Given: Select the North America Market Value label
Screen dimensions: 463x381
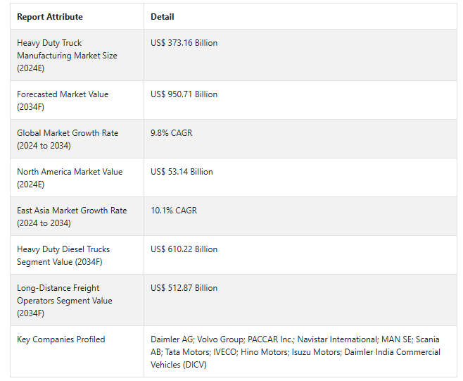Looking at the screenshot, I should (70, 177).
